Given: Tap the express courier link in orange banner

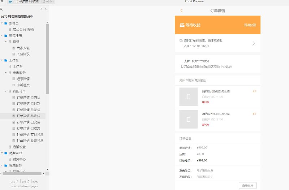Looking at the screenshot, I should 250,25.
